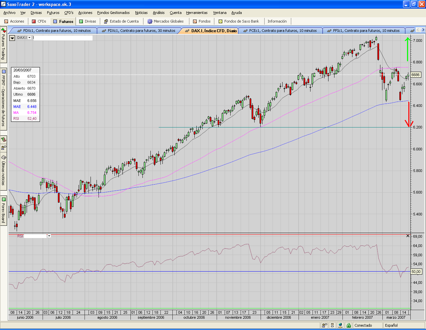The width and height of the screenshot is (426, 330).
Task: Click the FFIM7 sidebar panel icon
Action: (3, 71)
